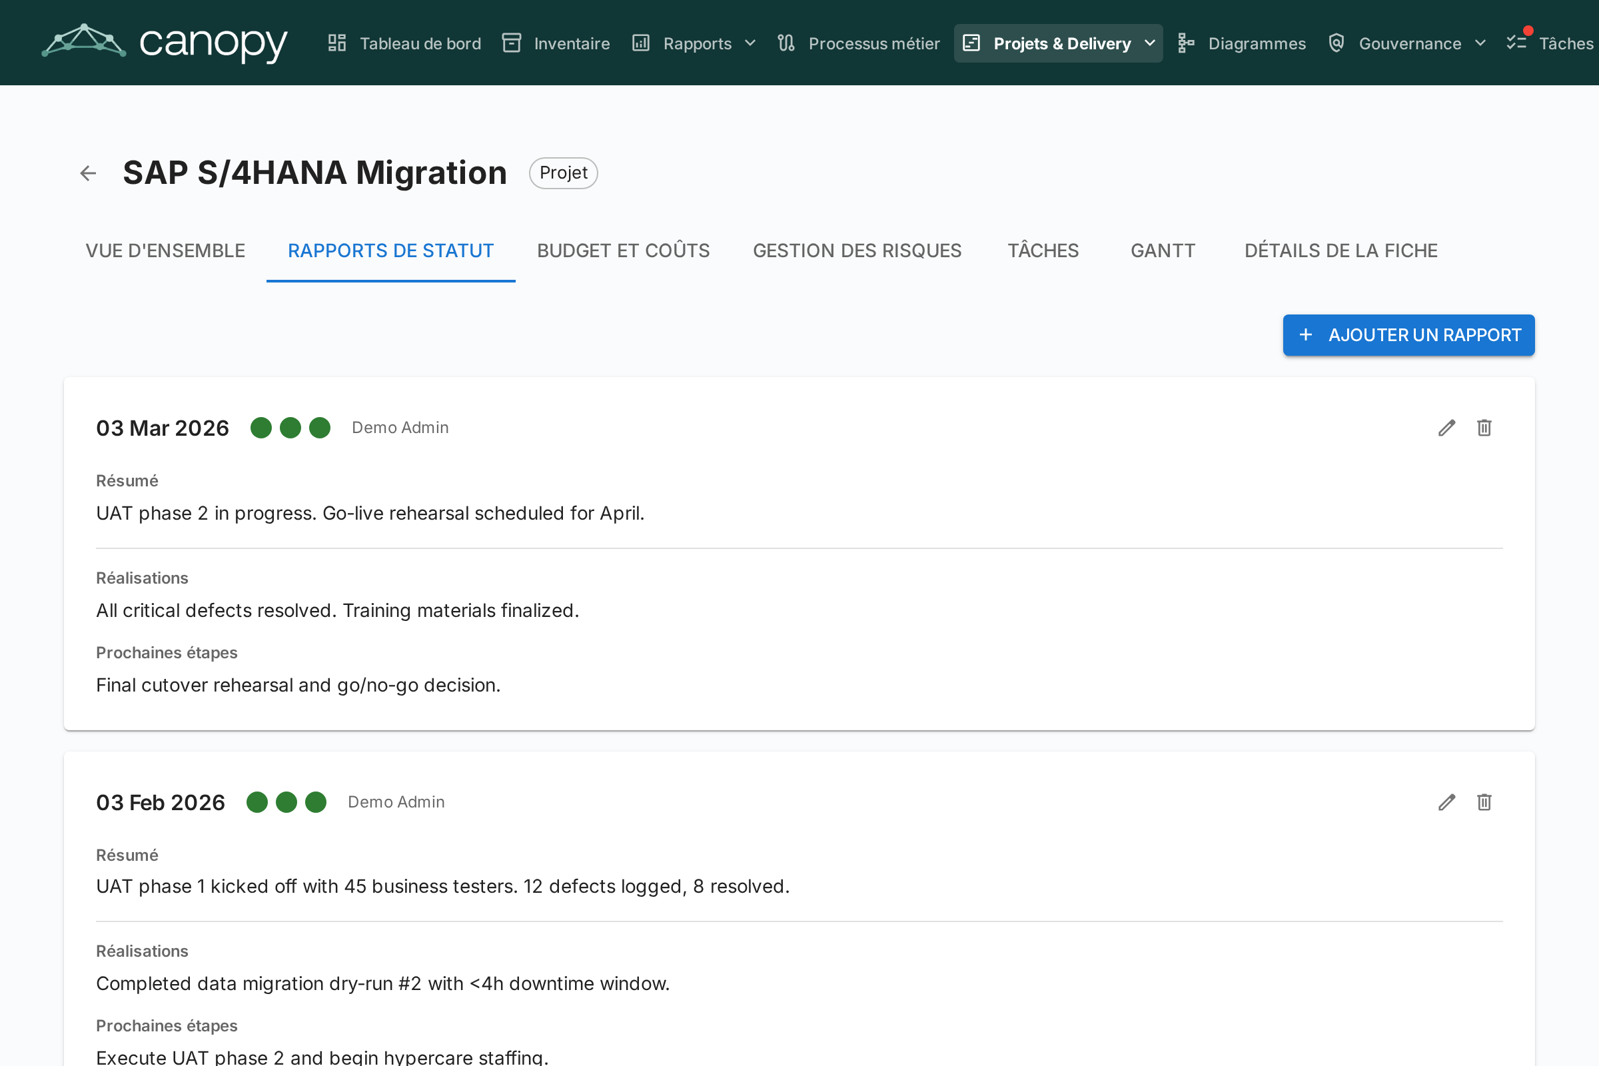Click text 'Completed data migration dry-run #2'

tap(259, 984)
